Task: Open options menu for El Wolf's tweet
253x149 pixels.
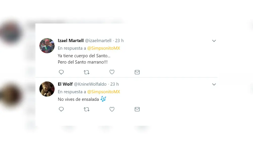Action: coord(214,84)
